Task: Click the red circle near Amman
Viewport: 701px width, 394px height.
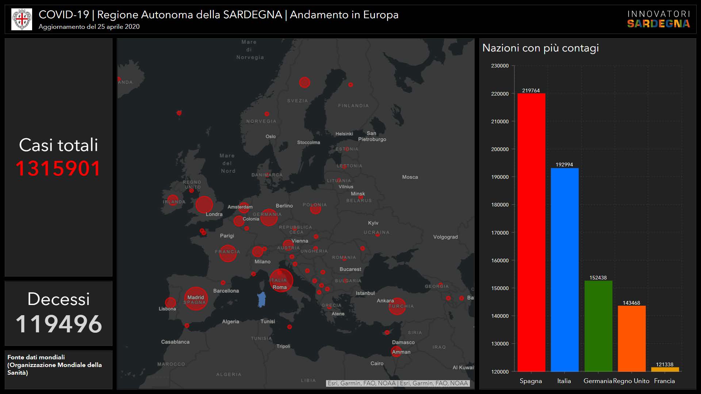Action: [x=396, y=351]
